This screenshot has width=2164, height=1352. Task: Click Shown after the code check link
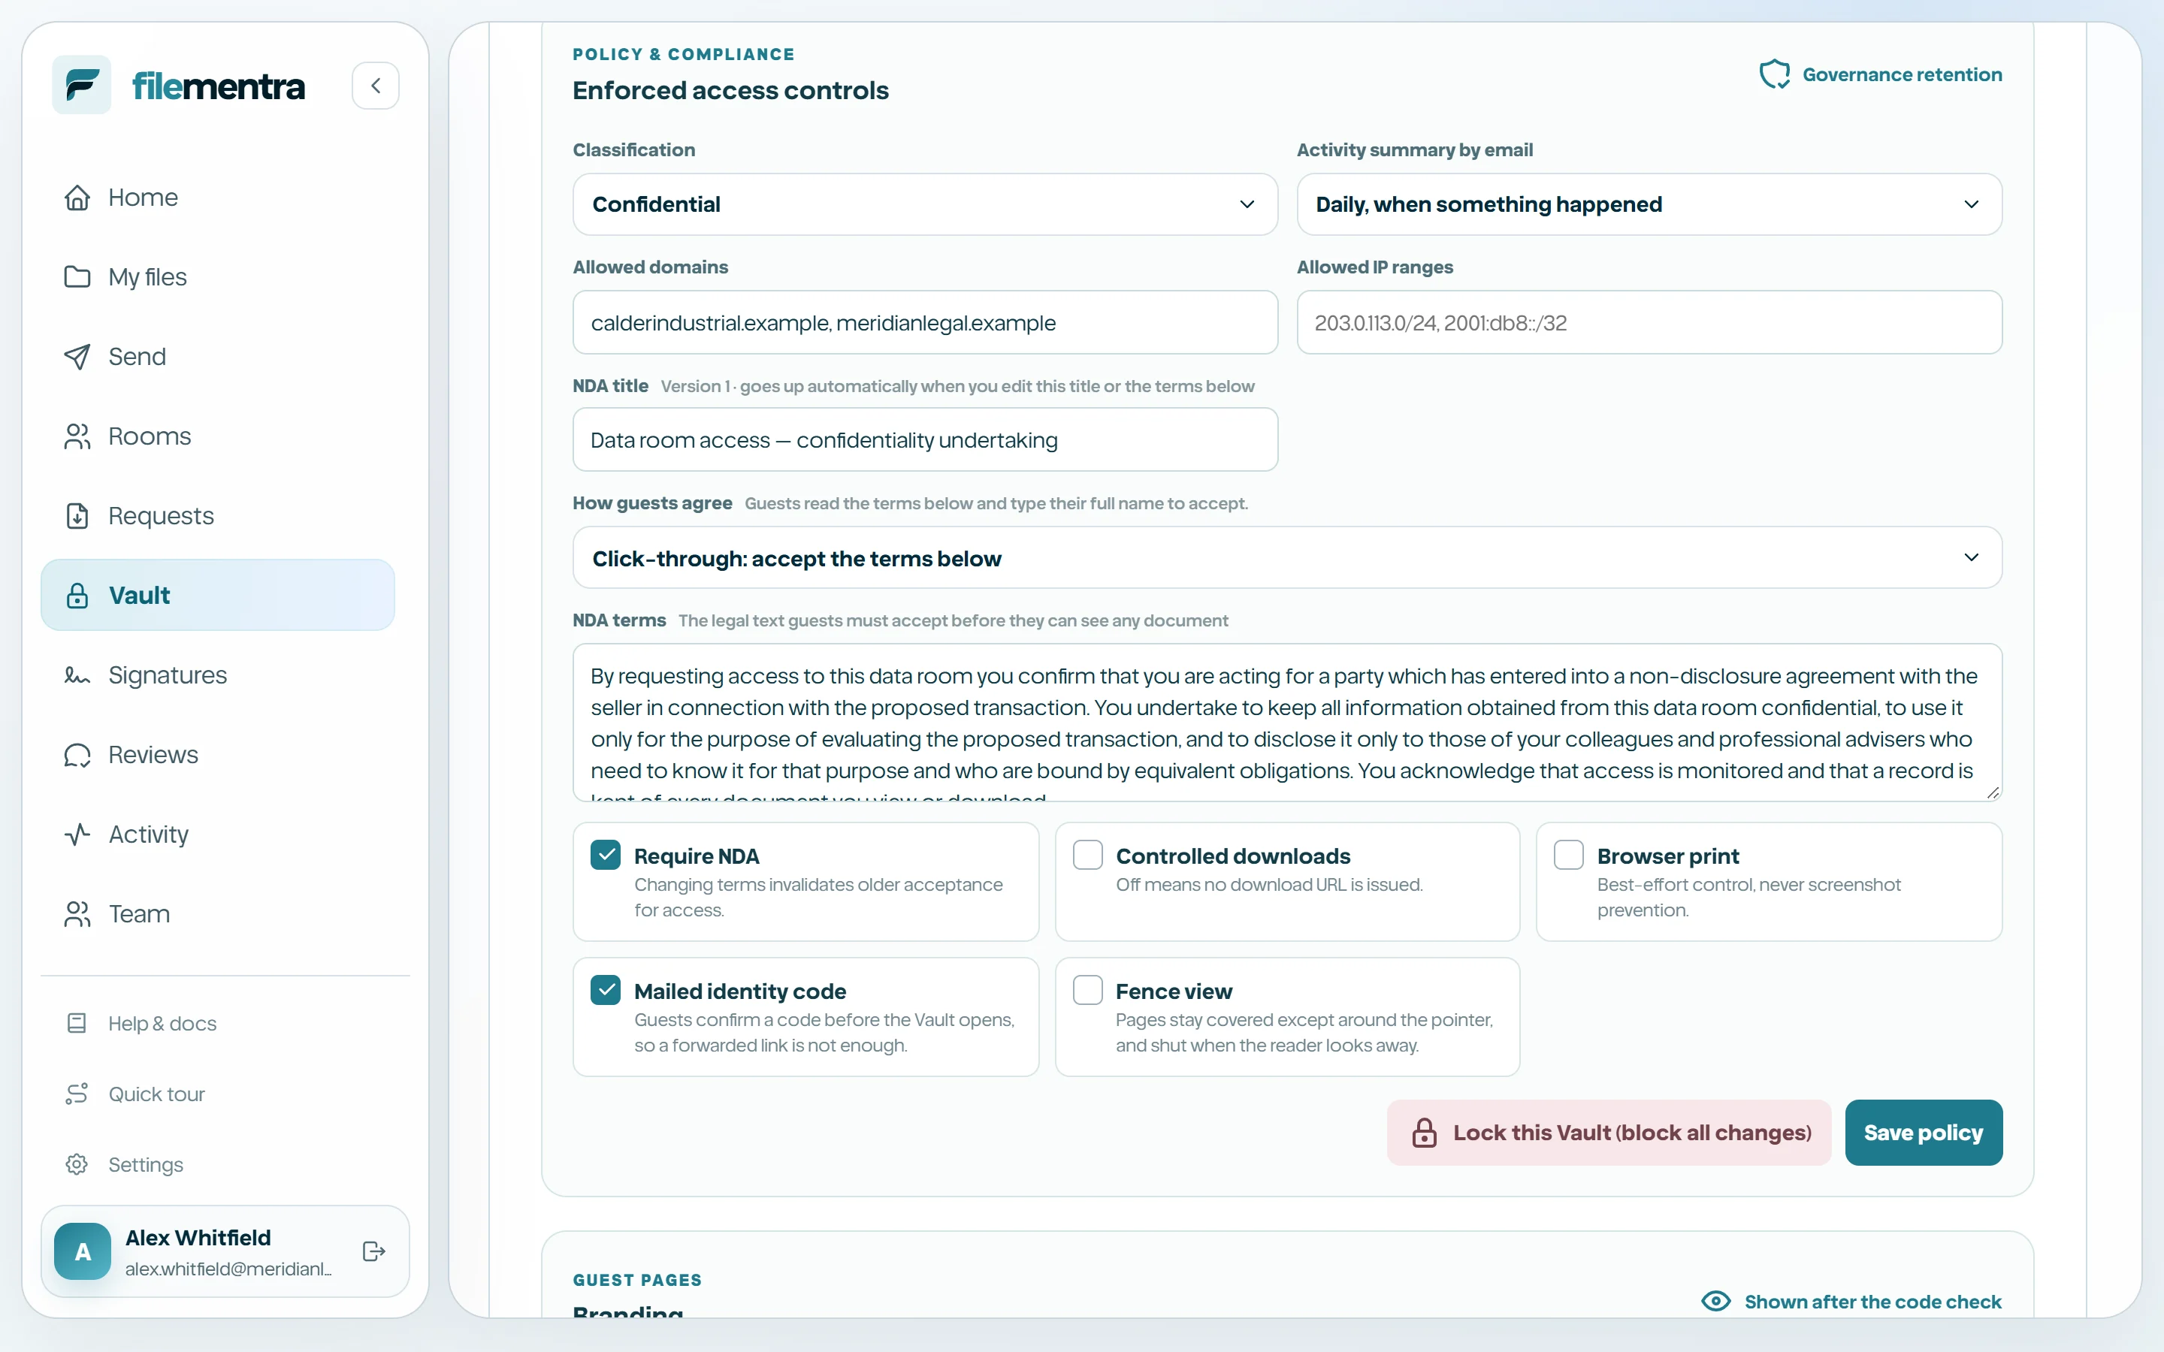pyautogui.click(x=1851, y=1301)
